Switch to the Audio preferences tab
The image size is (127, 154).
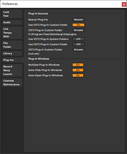point(12,22)
